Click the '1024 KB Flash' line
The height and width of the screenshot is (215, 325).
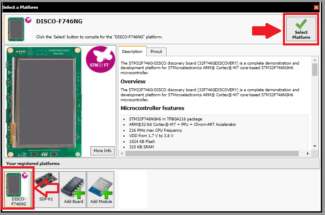pyautogui.click(x=142, y=141)
